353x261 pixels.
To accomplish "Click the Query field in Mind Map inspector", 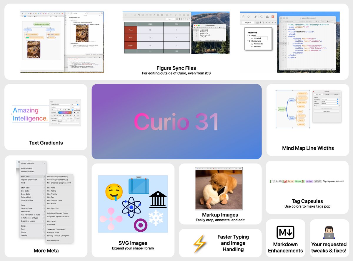I will [330, 106].
